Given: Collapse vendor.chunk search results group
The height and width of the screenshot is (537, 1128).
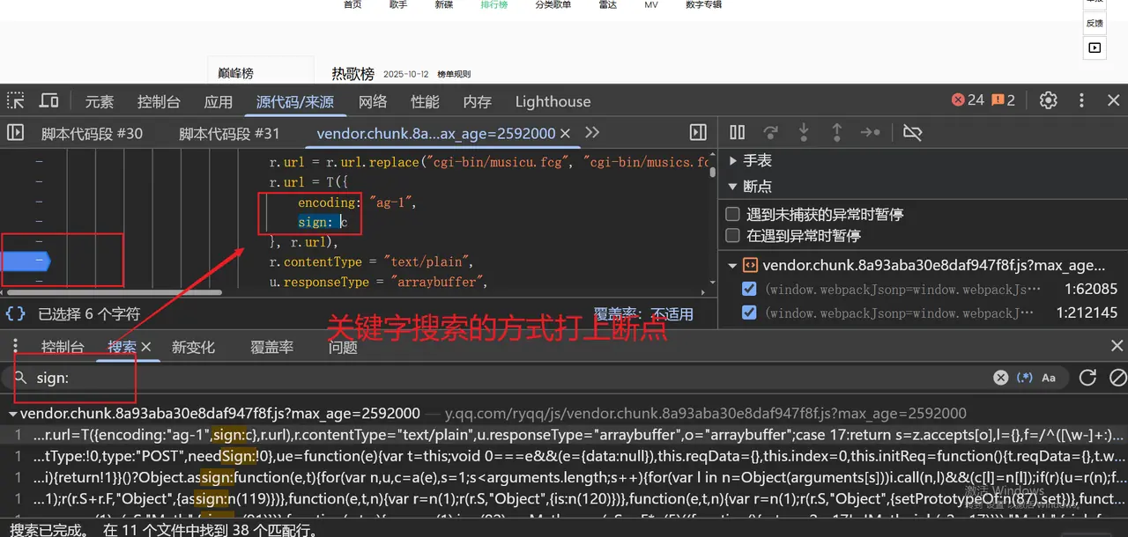Looking at the screenshot, I should (12, 414).
